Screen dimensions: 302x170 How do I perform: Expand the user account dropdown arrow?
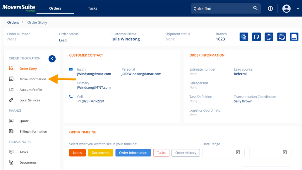[x=298, y=9]
